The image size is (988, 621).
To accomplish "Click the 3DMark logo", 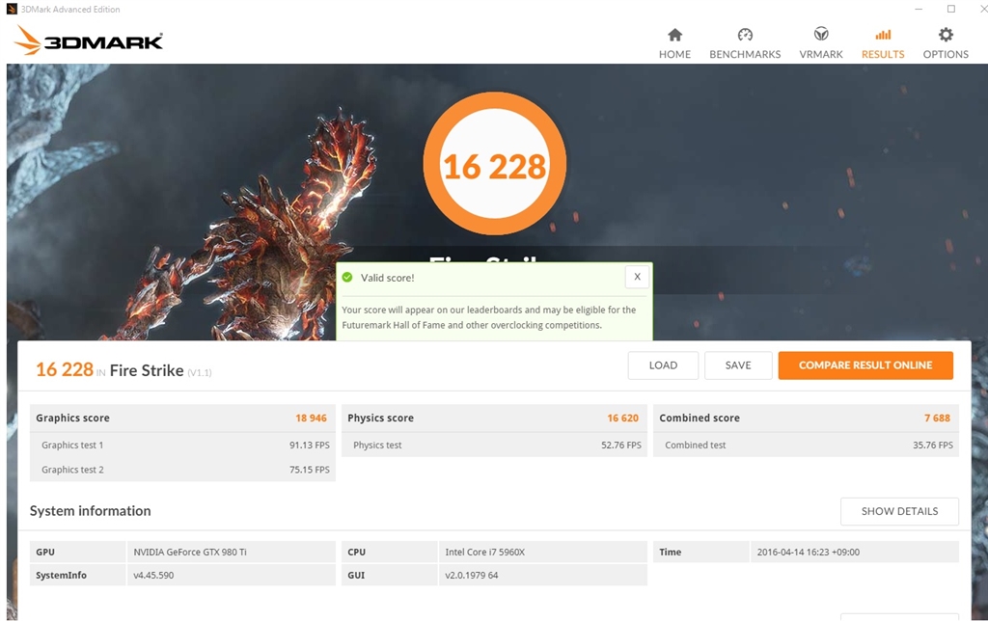I will (89, 40).
